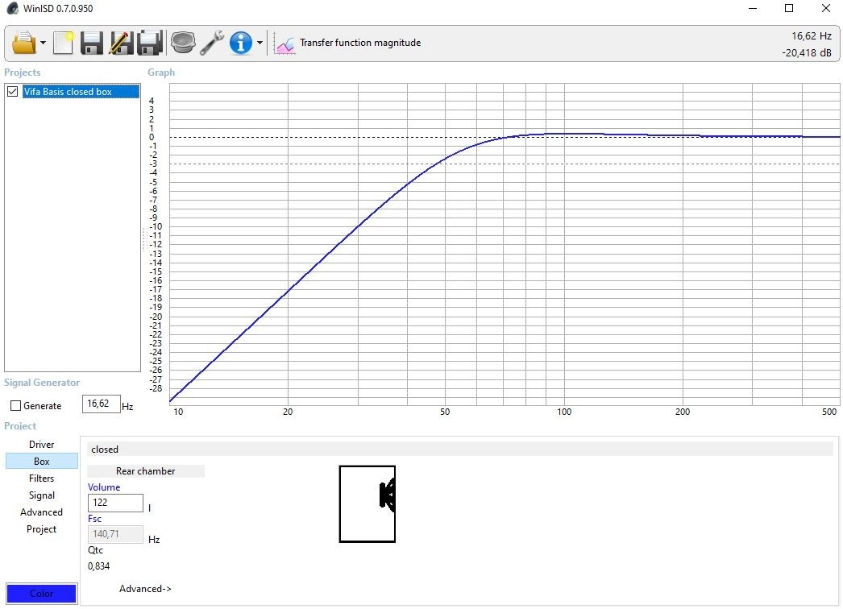Image resolution: width=843 pixels, height=609 pixels.
Task: Click the Fsc field showing 140,71
Action: click(115, 534)
